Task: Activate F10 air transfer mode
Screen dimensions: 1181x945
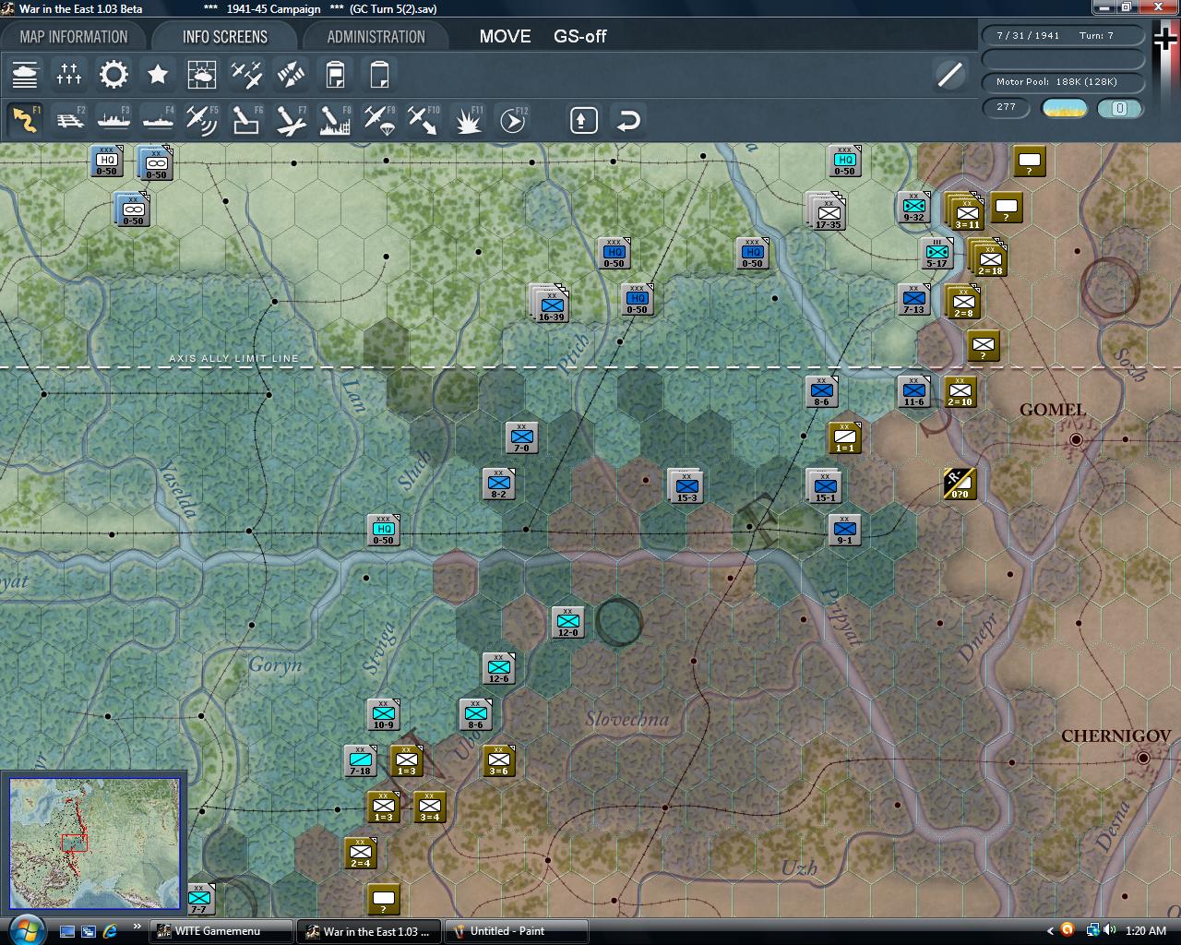Action: [x=423, y=120]
